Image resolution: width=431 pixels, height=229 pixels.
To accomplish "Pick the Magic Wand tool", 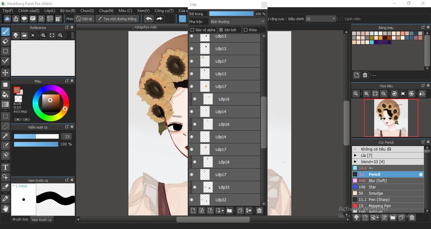I will pyautogui.click(x=5, y=136).
